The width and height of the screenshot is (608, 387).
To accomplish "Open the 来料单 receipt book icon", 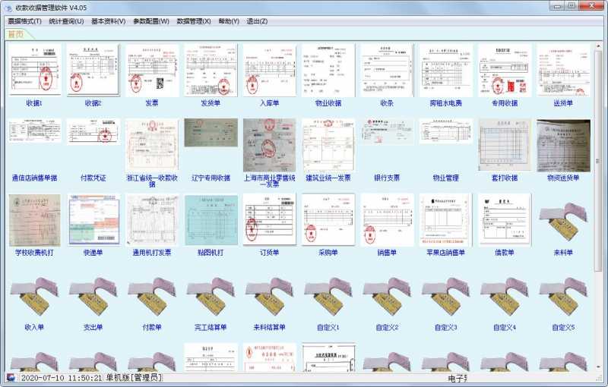I will pyautogui.click(x=562, y=221).
